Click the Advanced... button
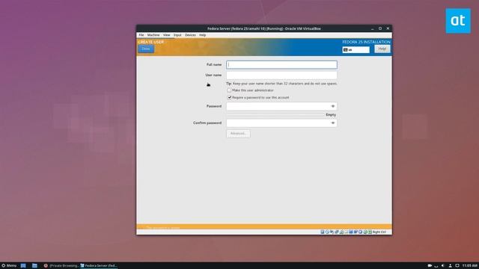Screen dimensions: 479x269 238,134
